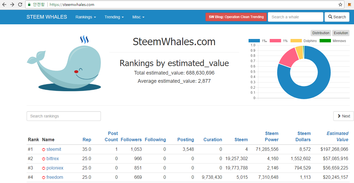Sort table by Following column
The image size is (354, 183).
coord(155,140)
